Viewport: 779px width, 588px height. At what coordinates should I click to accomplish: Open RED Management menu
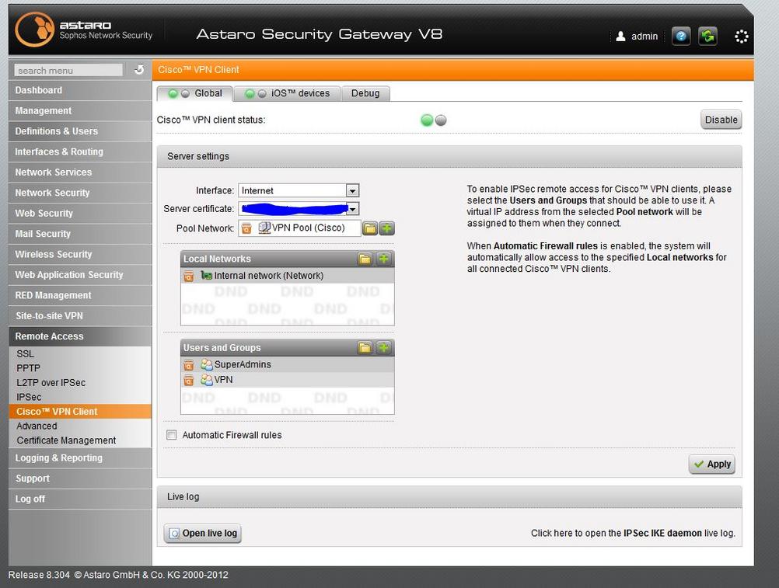(80, 295)
